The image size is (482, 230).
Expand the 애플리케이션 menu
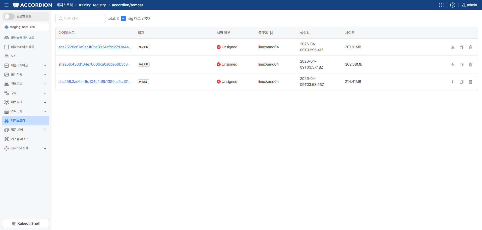pyautogui.click(x=25, y=65)
